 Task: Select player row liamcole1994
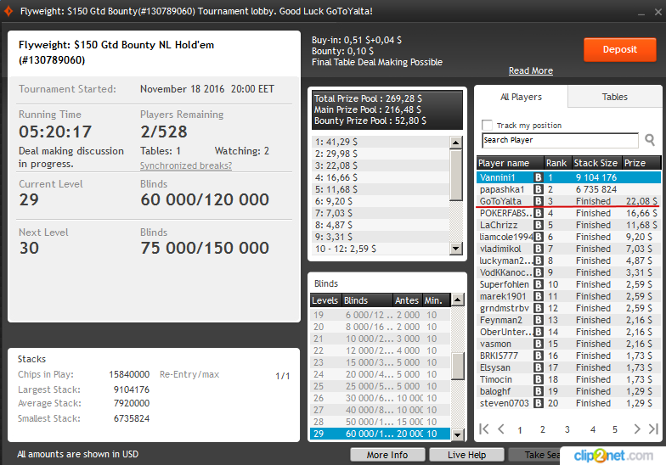[569, 237]
